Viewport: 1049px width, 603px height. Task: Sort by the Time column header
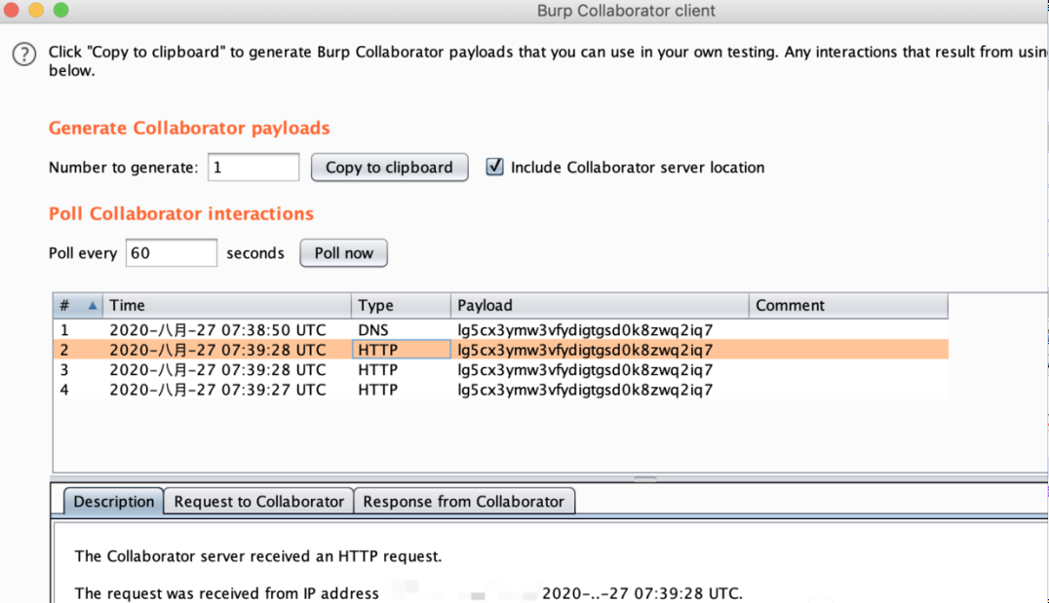click(x=227, y=306)
